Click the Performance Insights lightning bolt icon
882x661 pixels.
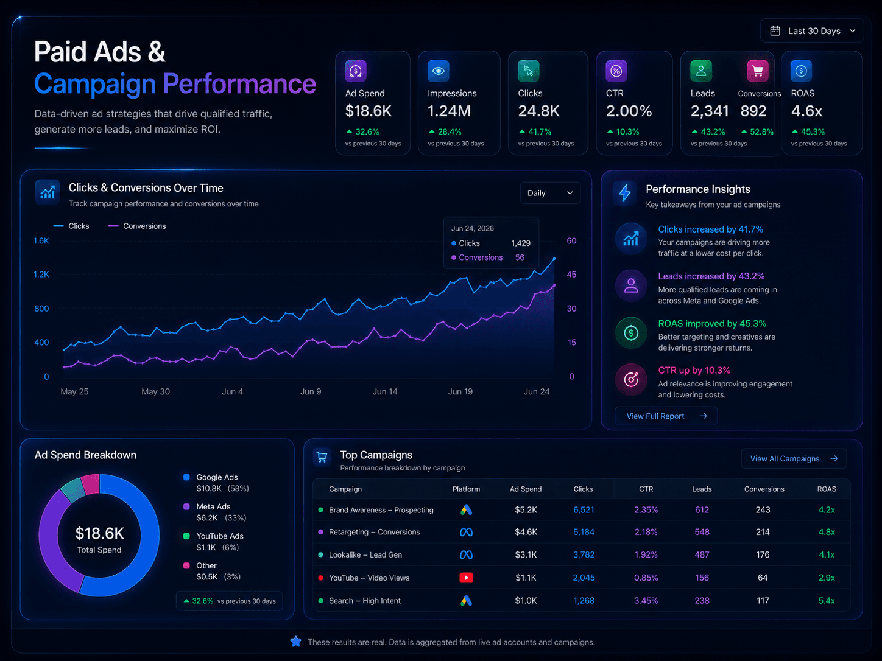625,193
